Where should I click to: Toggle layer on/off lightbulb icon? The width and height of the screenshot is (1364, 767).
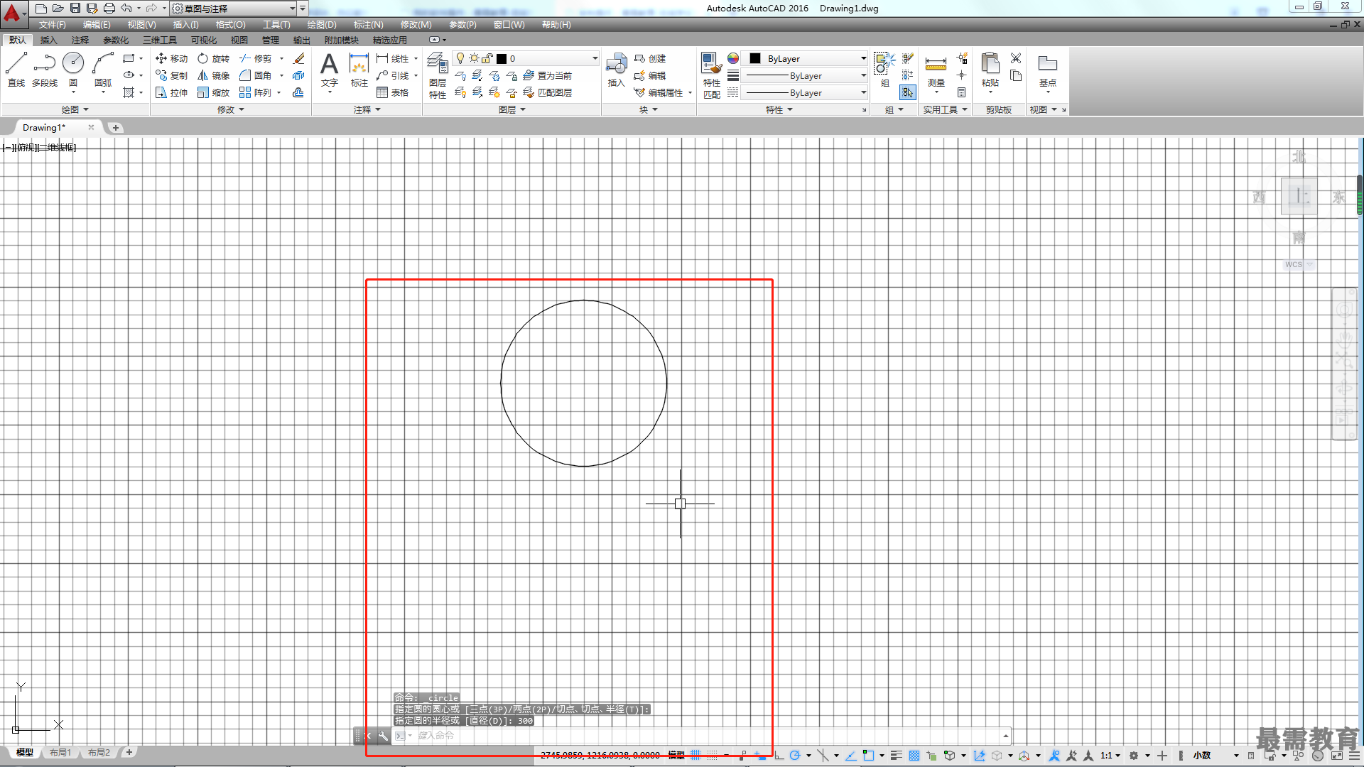(x=460, y=58)
